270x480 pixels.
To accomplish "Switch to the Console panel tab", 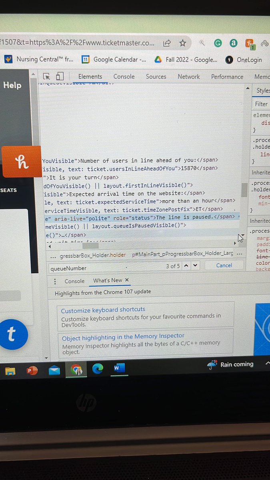I will coord(124,76).
